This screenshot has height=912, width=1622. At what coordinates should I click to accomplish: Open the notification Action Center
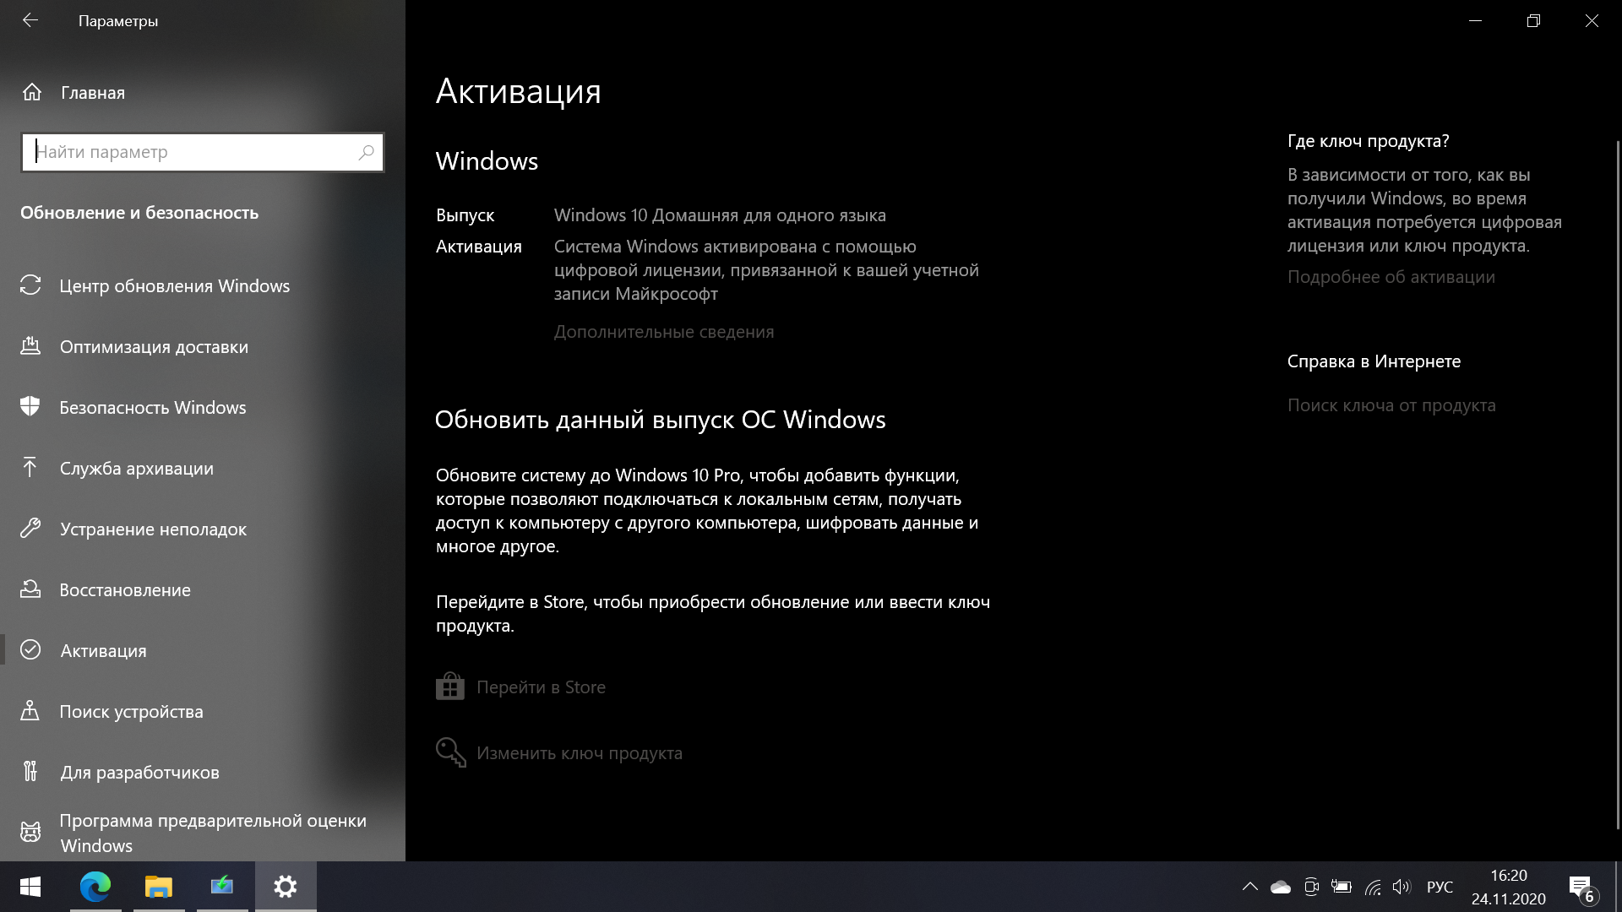[x=1582, y=888]
